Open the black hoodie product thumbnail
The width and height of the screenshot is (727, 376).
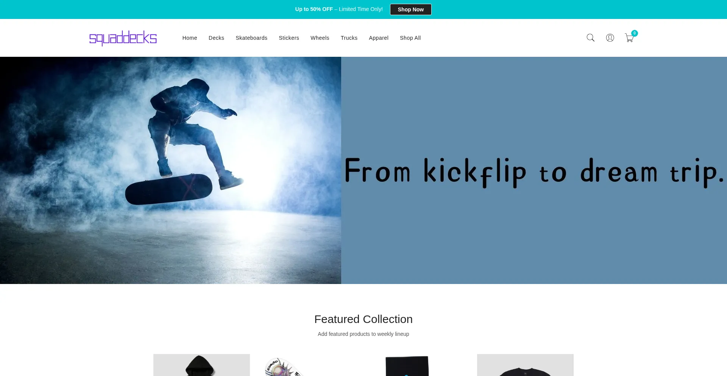coord(201,365)
